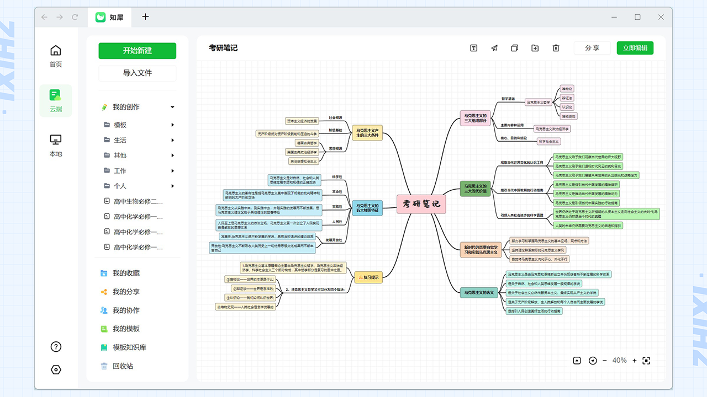Delete the note with trash icon
This screenshot has width=707, height=397.
[x=556, y=48]
